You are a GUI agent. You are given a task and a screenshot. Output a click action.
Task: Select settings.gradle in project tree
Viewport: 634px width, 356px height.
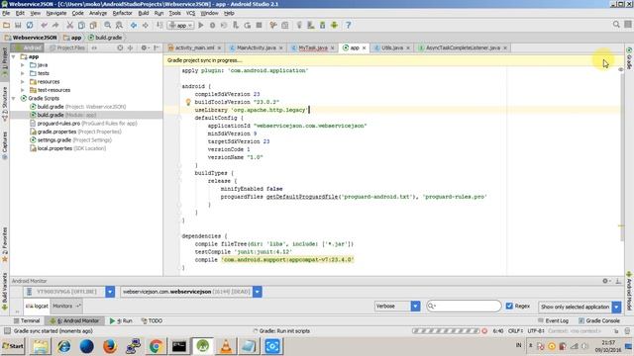coord(70,140)
